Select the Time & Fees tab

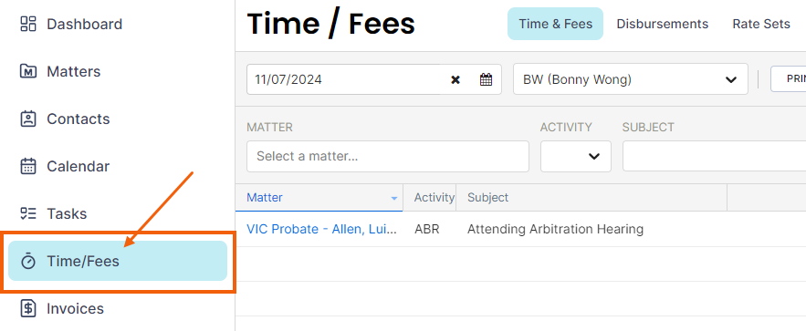(x=555, y=24)
